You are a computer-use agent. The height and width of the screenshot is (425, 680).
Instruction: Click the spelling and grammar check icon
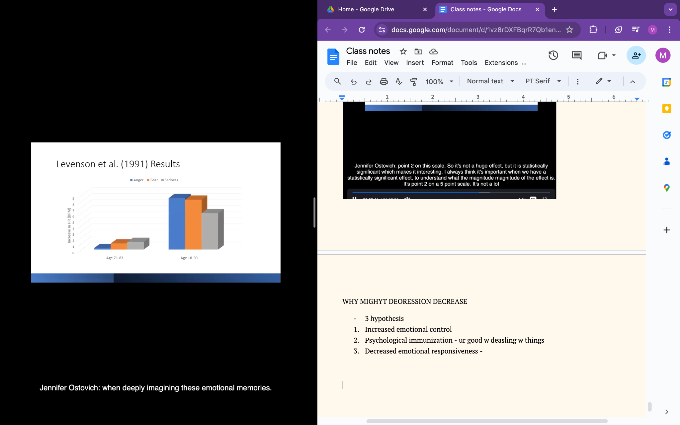tap(399, 82)
